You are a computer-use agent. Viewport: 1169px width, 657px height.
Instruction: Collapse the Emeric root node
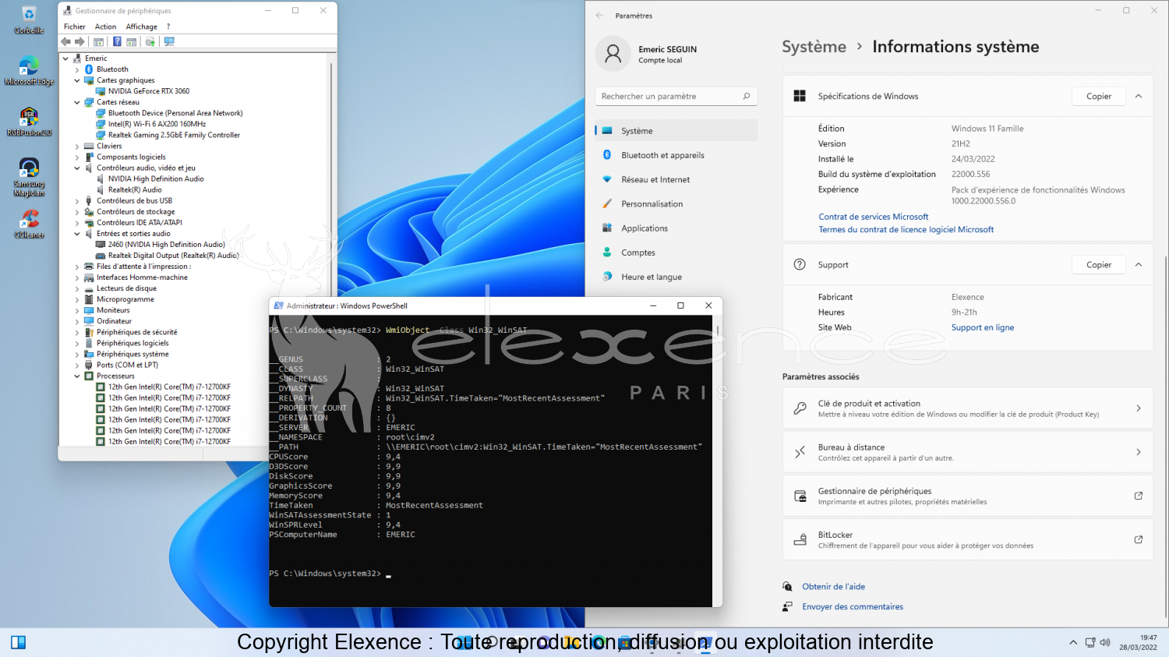(65, 58)
